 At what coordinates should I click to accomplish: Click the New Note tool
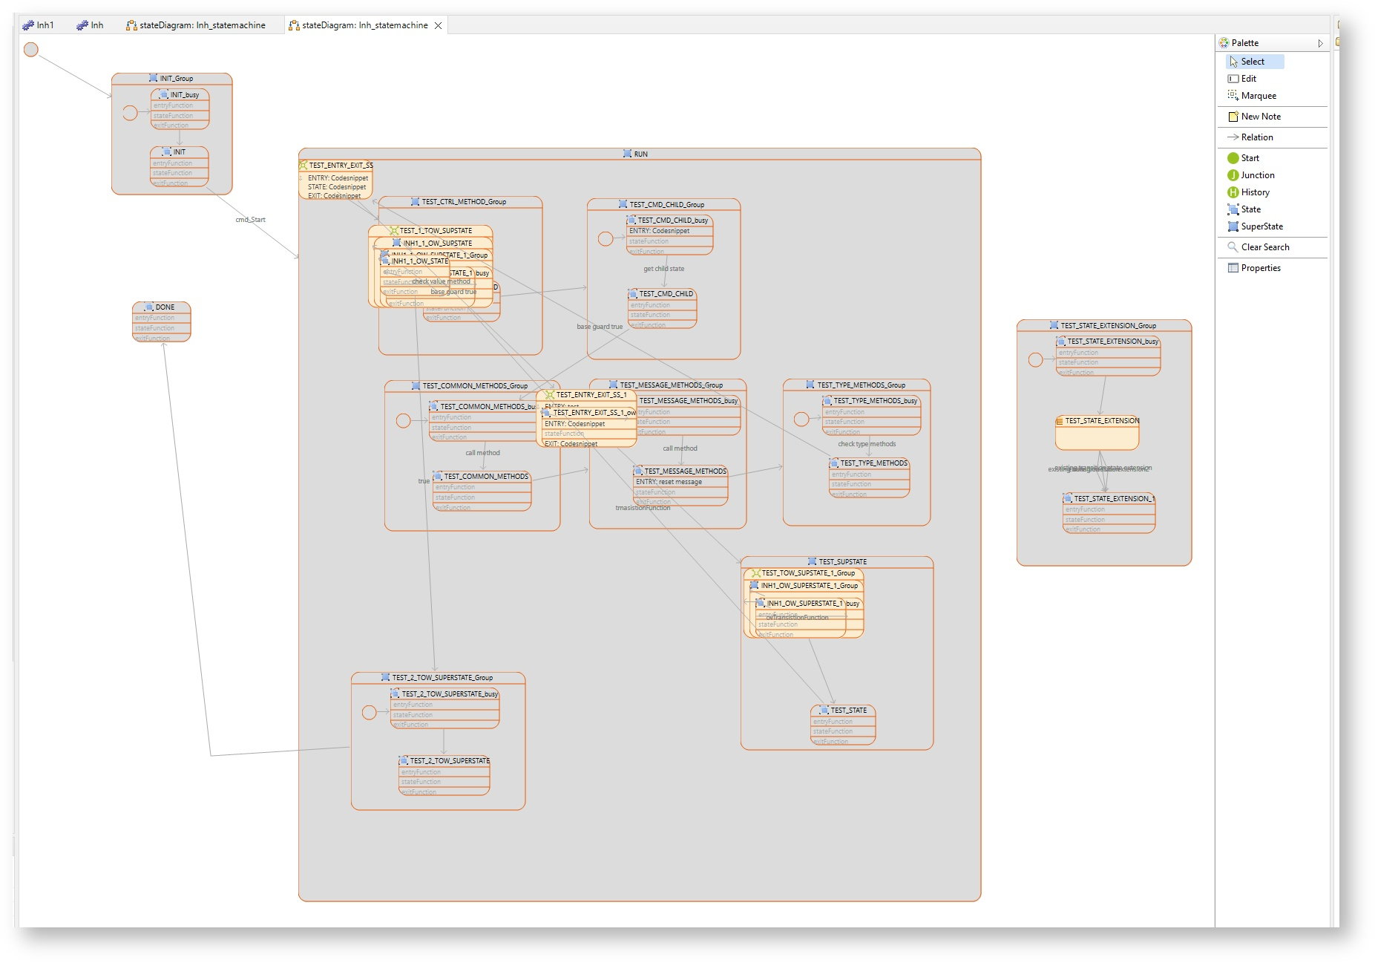pos(1260,117)
